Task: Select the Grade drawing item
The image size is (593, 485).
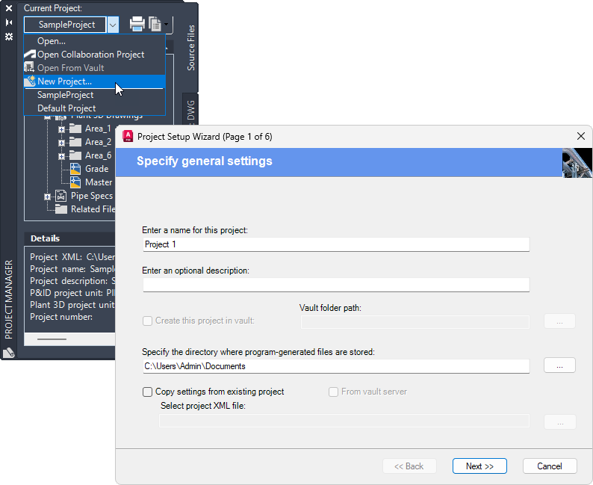Action: pyautogui.click(x=97, y=169)
